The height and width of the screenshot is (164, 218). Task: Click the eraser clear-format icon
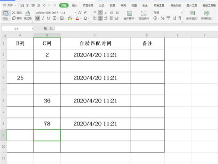click(x=85, y=18)
